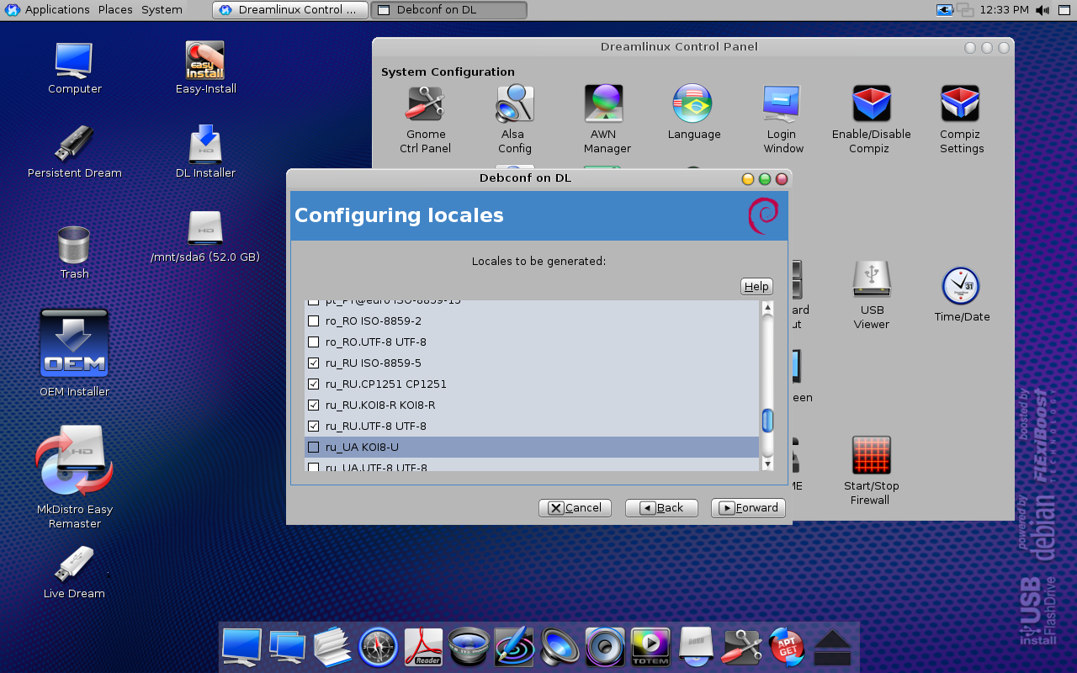The height and width of the screenshot is (673, 1077).
Task: Check the ro_RO ISO-8859-2 locale
Action: coord(314,321)
